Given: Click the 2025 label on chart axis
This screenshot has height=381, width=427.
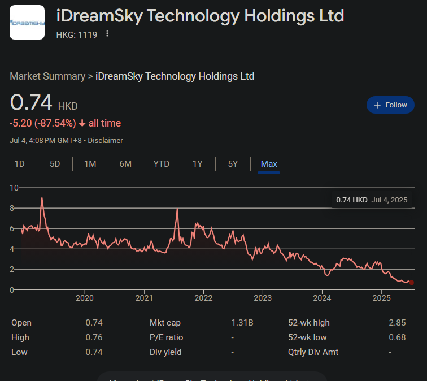Looking at the screenshot, I should pos(381,298).
